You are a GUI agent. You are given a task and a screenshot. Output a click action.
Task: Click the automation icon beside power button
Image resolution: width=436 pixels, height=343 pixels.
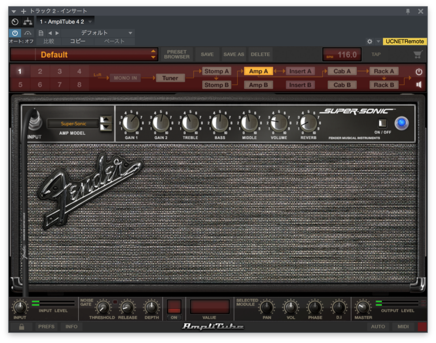[x=28, y=33]
